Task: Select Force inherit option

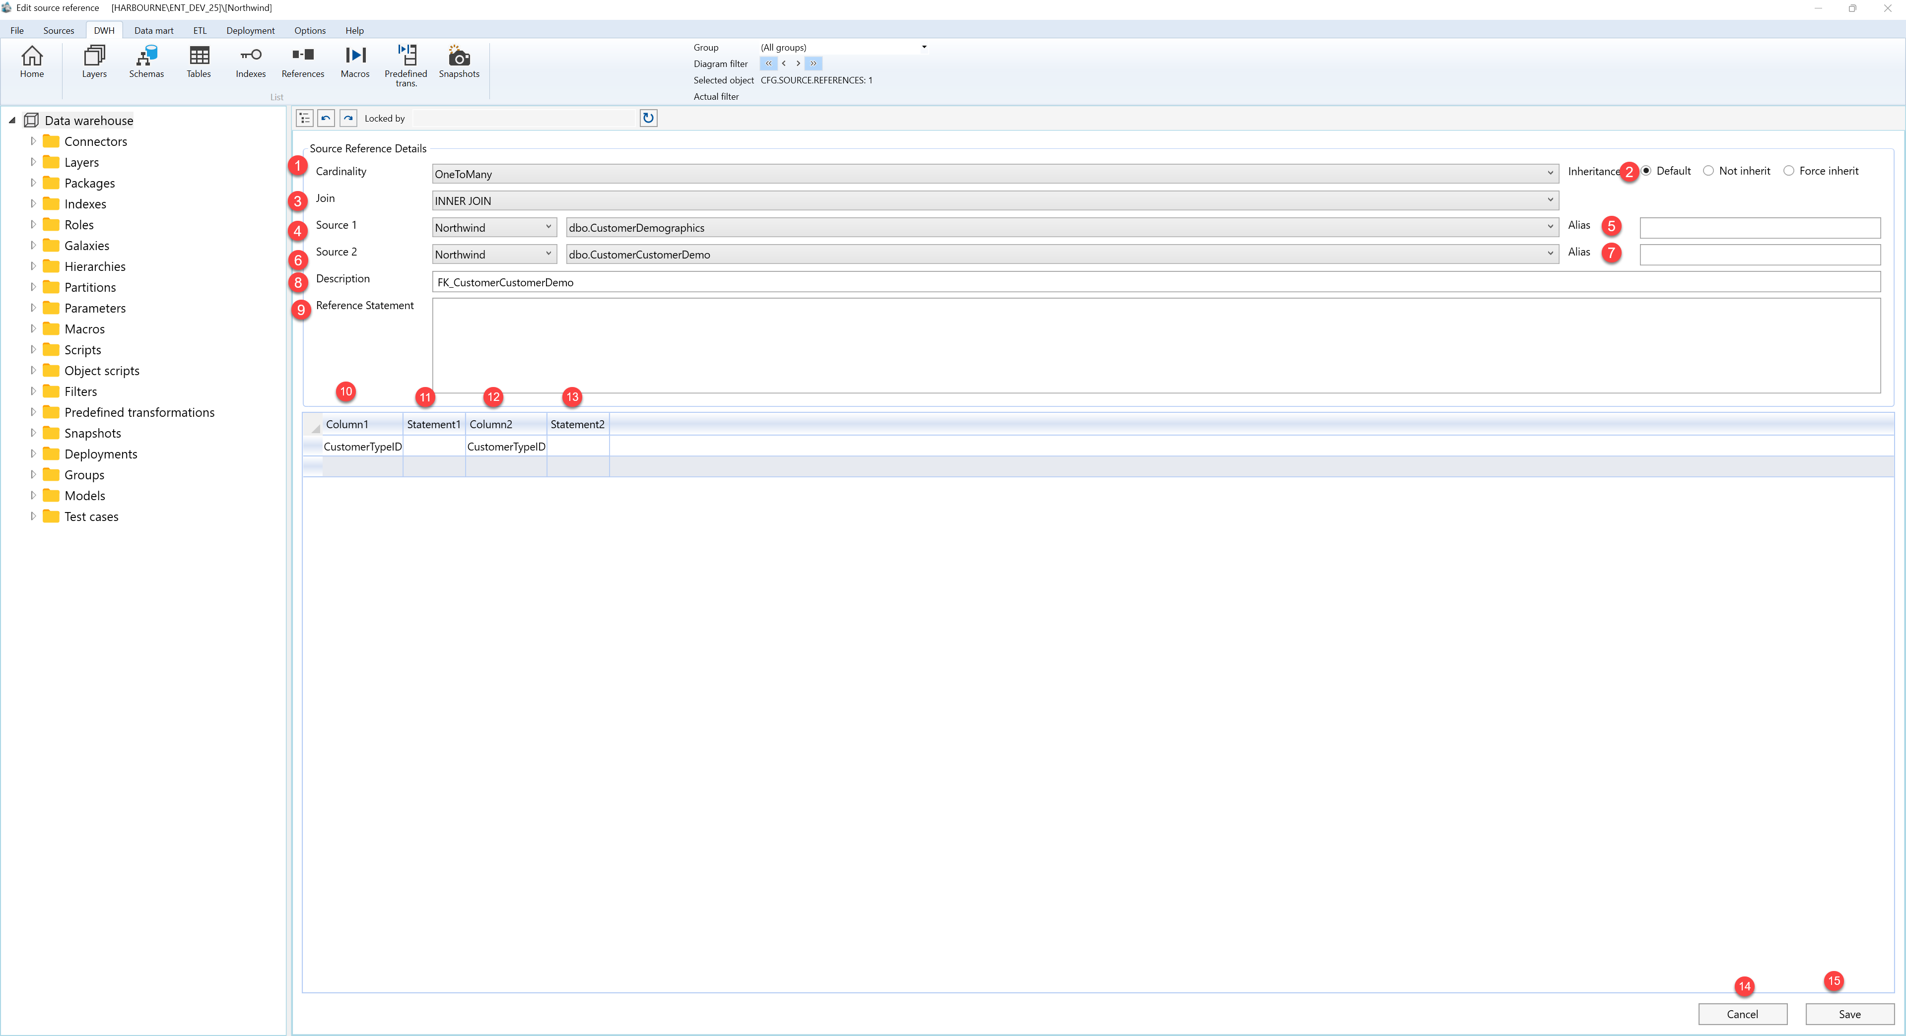Action: [x=1789, y=171]
